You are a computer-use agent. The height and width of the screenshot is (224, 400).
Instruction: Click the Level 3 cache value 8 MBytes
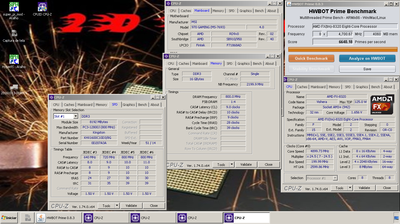click(366, 167)
